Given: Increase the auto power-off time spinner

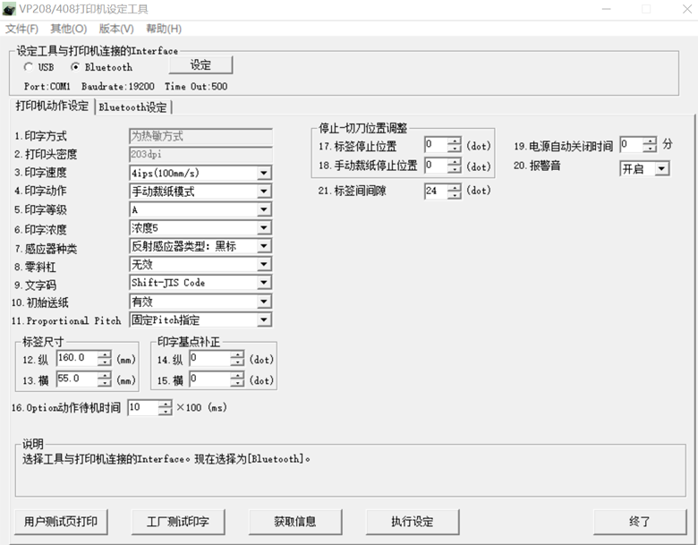Looking at the screenshot, I should [x=650, y=141].
